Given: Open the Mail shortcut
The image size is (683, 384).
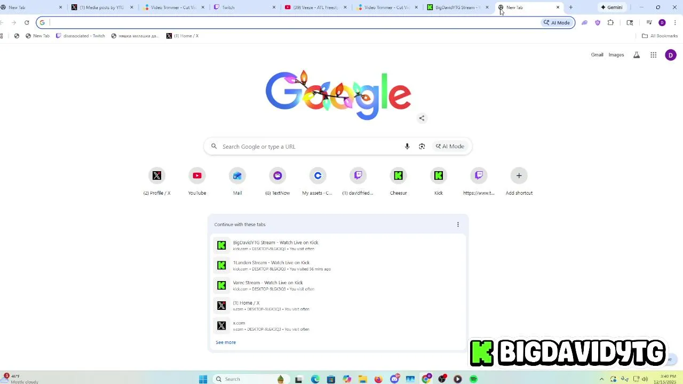Looking at the screenshot, I should 237,175.
